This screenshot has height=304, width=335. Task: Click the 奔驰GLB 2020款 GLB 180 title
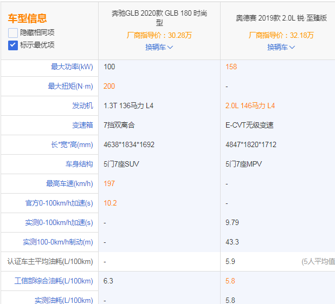159,18
